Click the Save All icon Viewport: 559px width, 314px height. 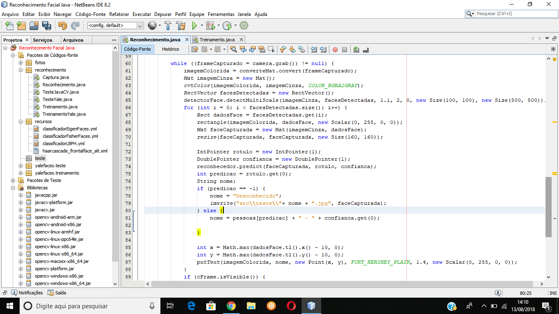point(46,25)
